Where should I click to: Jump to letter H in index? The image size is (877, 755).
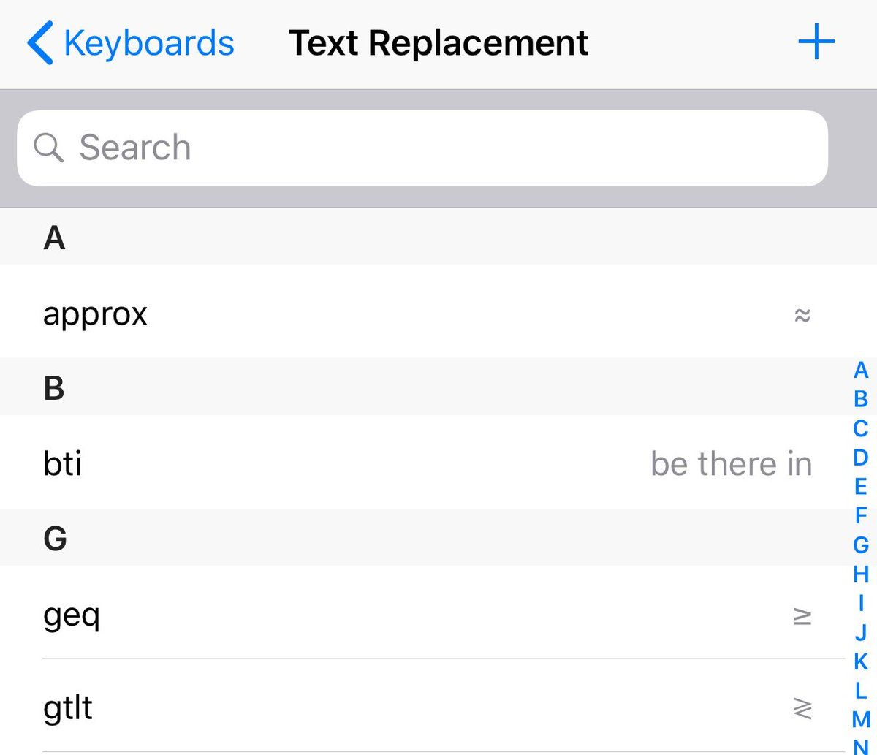861,574
